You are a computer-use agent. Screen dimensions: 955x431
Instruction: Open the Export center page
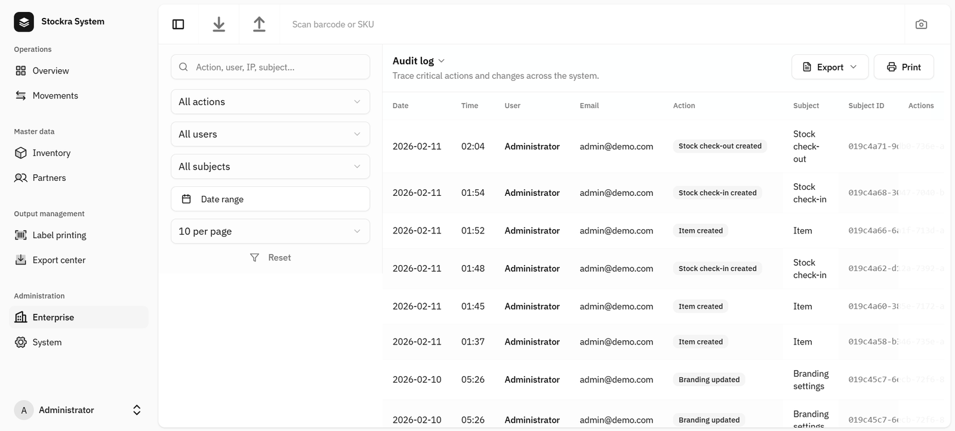click(x=58, y=260)
